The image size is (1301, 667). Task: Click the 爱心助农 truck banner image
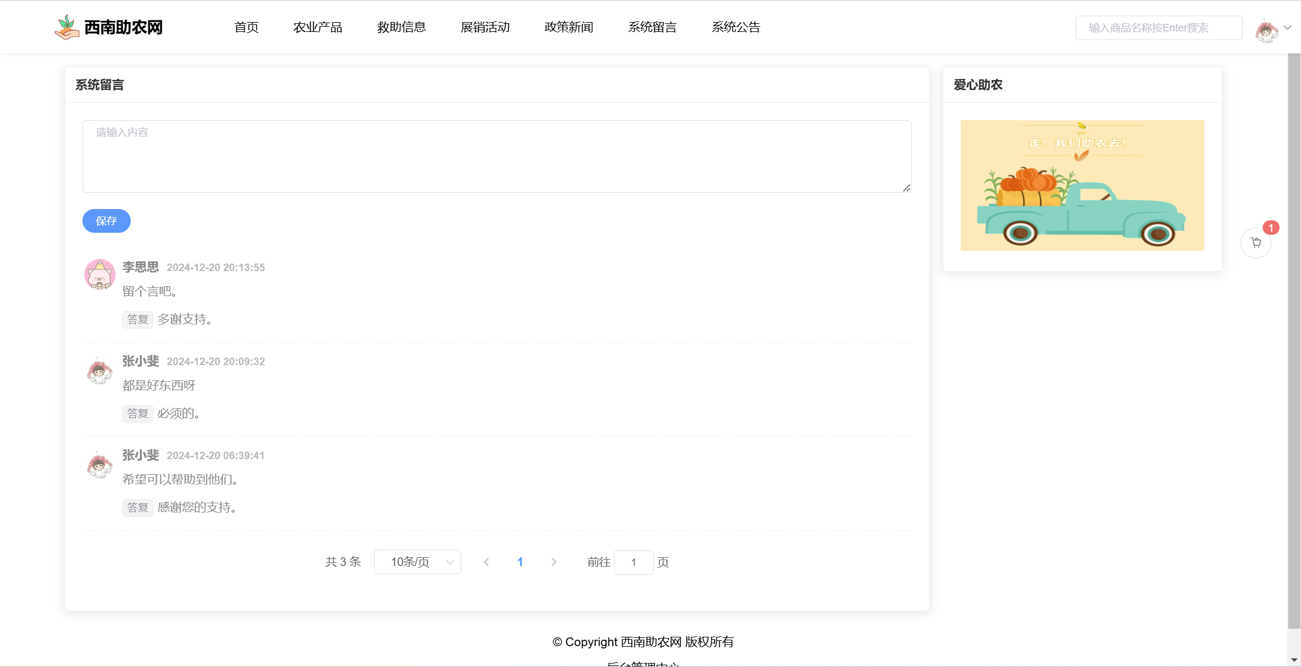coord(1082,185)
